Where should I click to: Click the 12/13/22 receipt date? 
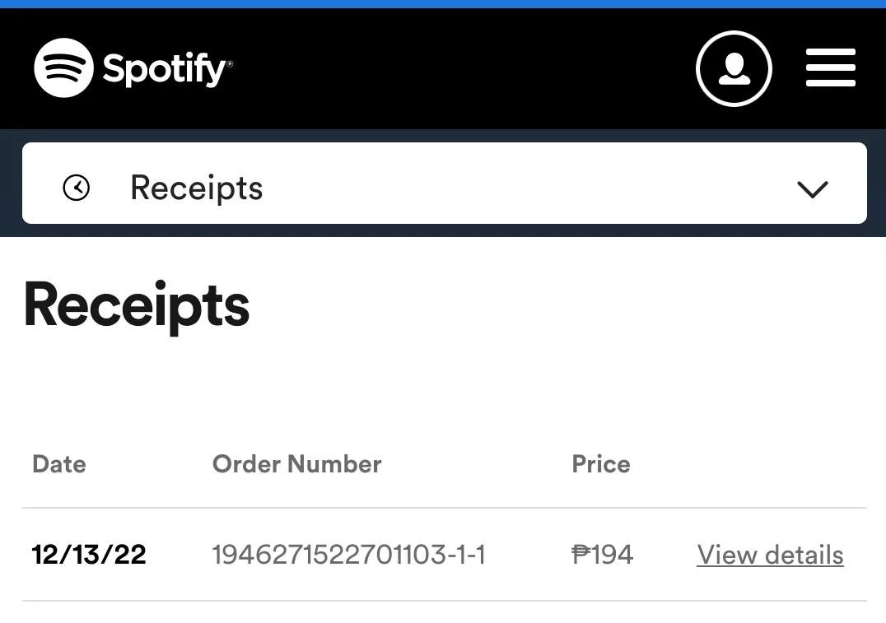[x=89, y=555]
